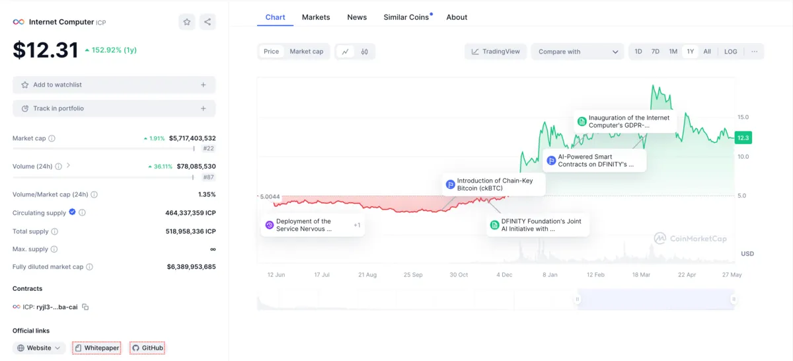Click Volume (24h) info icon
The image size is (793, 361).
tap(58, 167)
